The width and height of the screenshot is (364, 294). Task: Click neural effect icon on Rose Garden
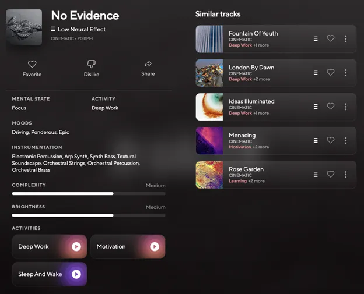pyautogui.click(x=316, y=175)
